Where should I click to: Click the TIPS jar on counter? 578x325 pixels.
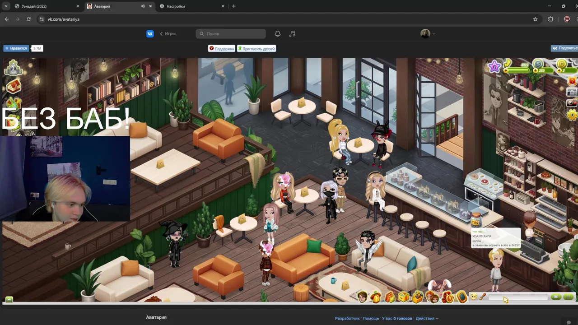[x=475, y=220]
